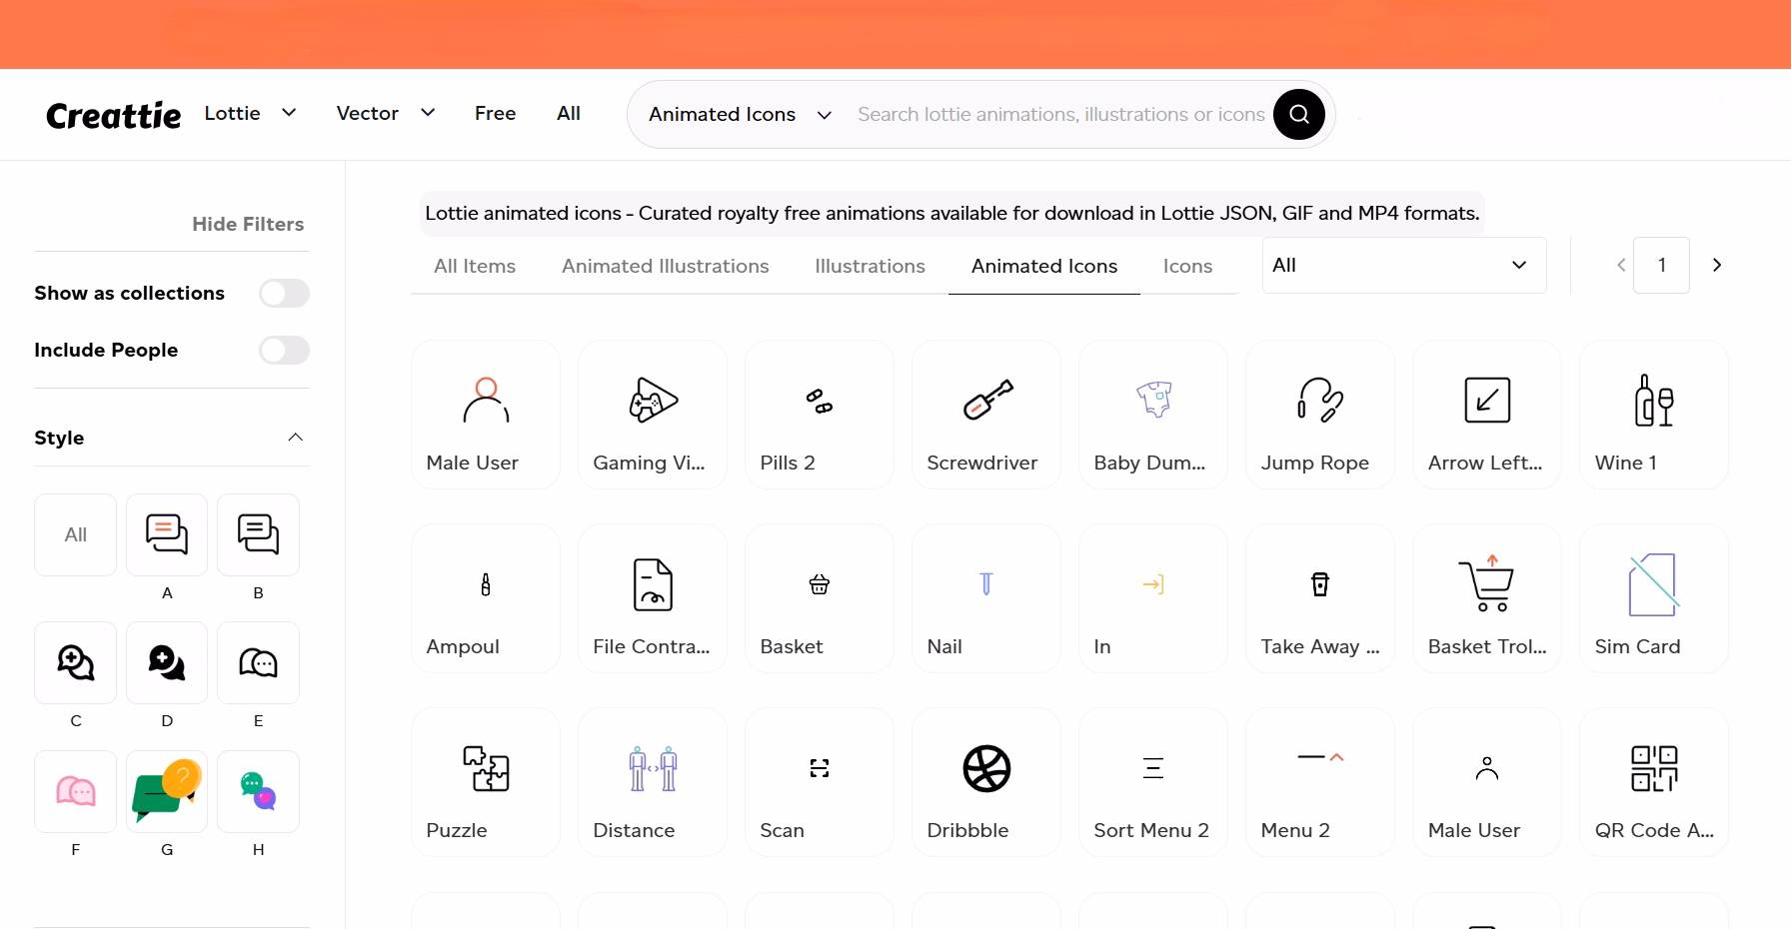Select style filter G thumbnail
The width and height of the screenshot is (1791, 929).
pyautogui.click(x=166, y=791)
